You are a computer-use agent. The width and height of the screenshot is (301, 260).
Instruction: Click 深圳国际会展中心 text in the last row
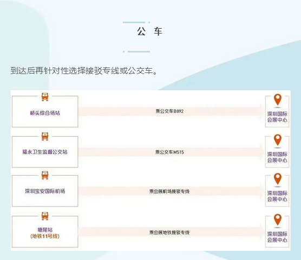tap(277, 237)
